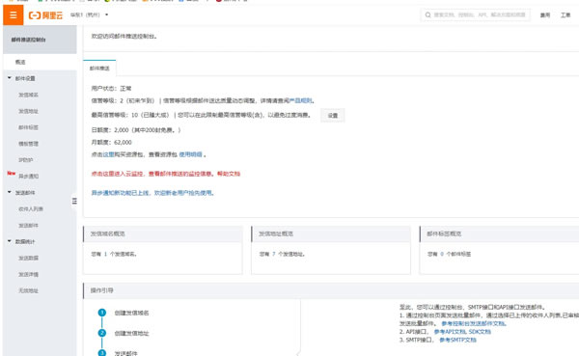The height and width of the screenshot is (356, 579).
Task: Open the region dropdown 华东1 (杭州)
Action: coord(90,15)
